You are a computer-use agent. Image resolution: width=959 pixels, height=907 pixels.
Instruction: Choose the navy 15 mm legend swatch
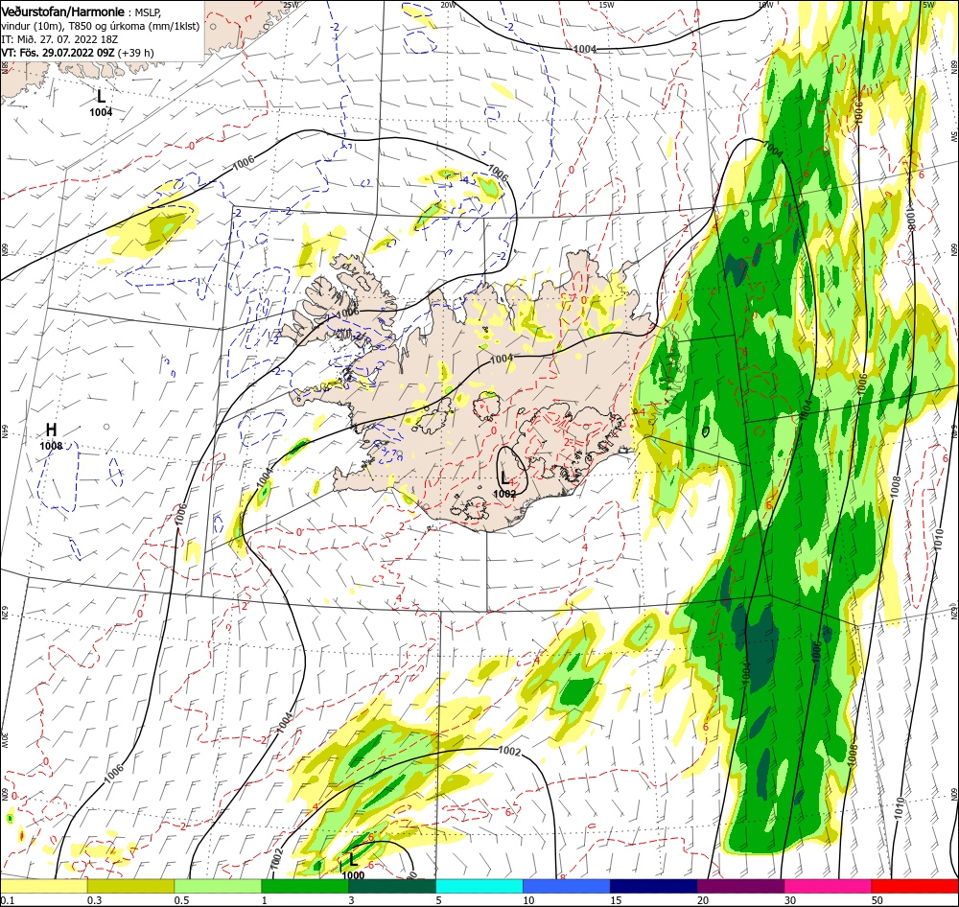[653, 887]
